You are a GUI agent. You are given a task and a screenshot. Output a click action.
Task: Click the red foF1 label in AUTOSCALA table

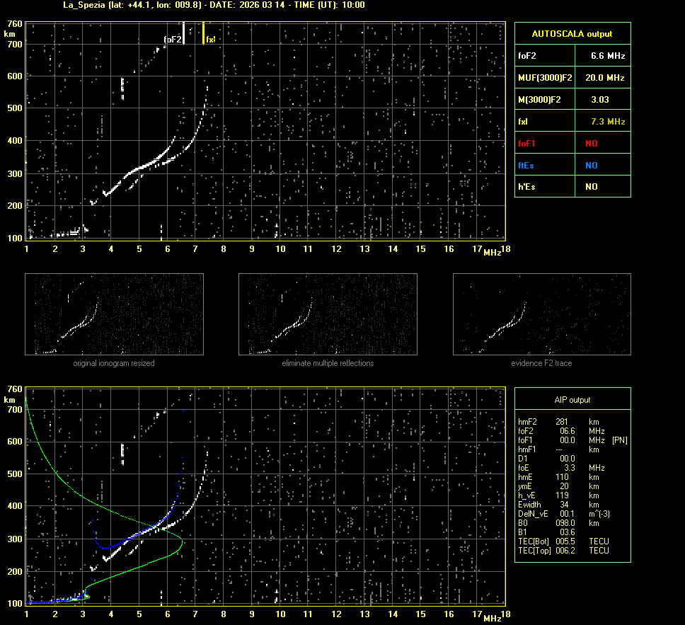tap(528, 144)
